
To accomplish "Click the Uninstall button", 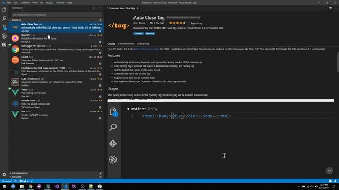I will point(150,34).
